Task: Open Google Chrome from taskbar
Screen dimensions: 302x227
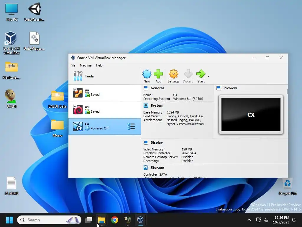Action: pyautogui.click(x=115, y=220)
